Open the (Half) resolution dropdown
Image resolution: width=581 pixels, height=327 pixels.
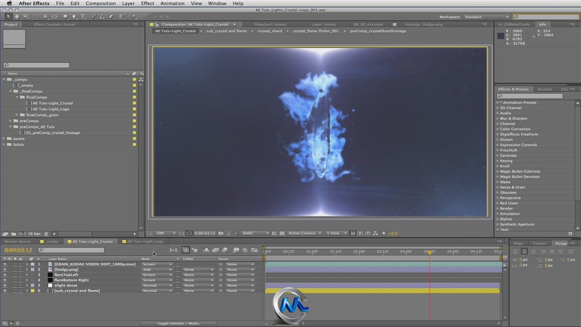click(256, 233)
